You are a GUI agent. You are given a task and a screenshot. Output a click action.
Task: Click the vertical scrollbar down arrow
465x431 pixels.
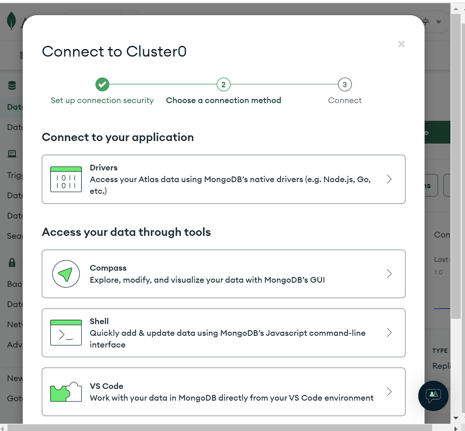pyautogui.click(x=456, y=418)
